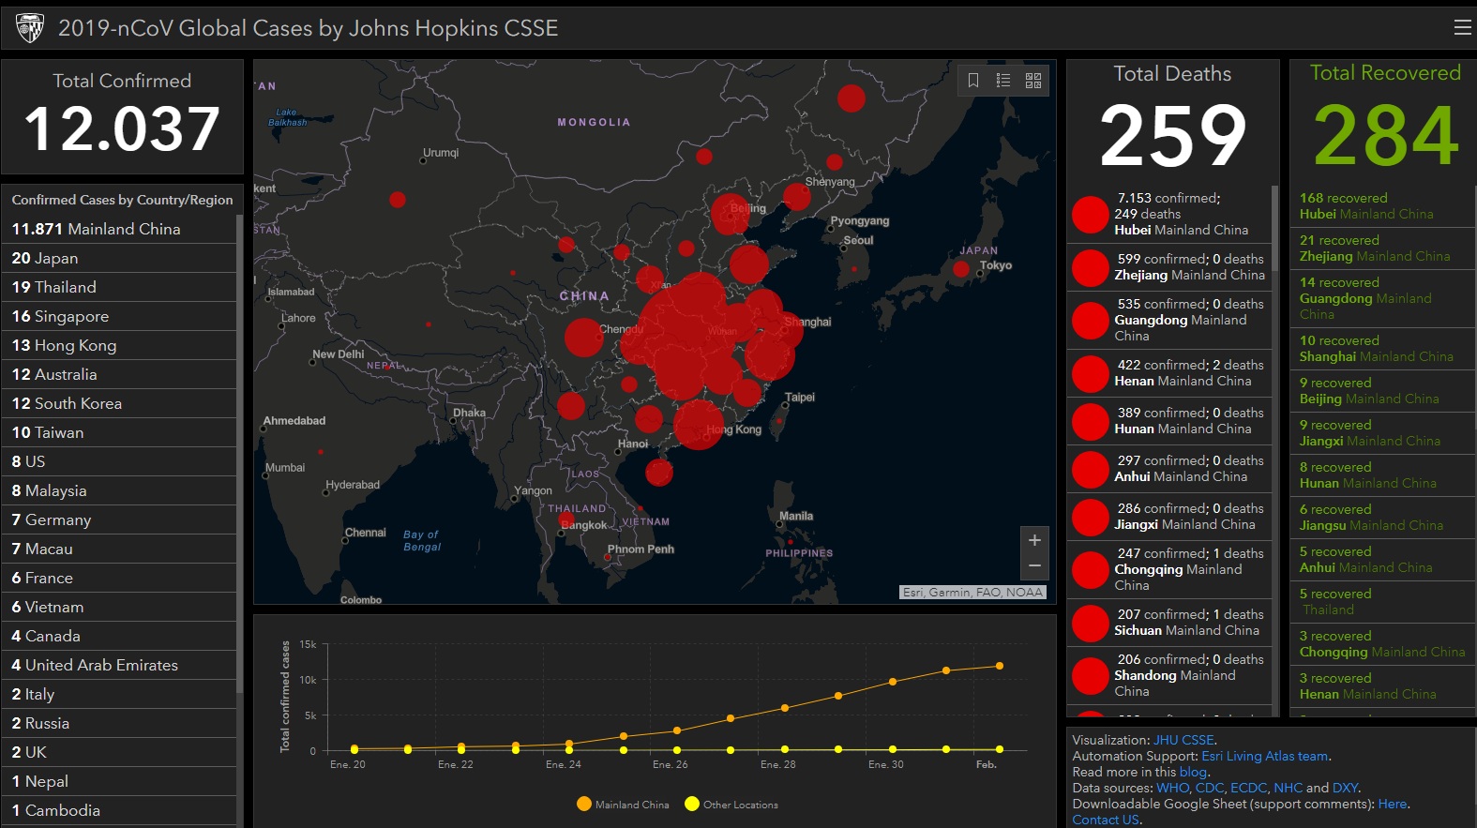Click the red case bubble at Beijing
This screenshot has width=1477, height=828.
coord(730,215)
